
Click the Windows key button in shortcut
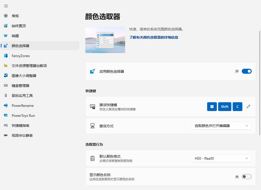[212, 107]
